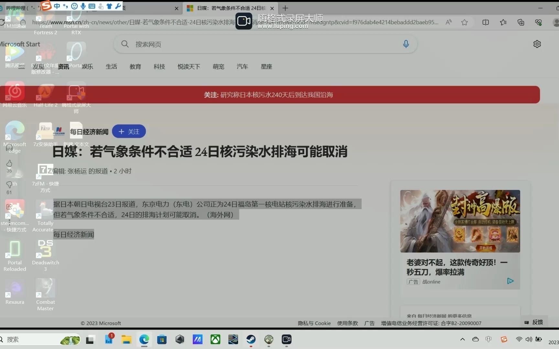Toggle punctuation mode in Sogou toolbar

tap(65, 6)
